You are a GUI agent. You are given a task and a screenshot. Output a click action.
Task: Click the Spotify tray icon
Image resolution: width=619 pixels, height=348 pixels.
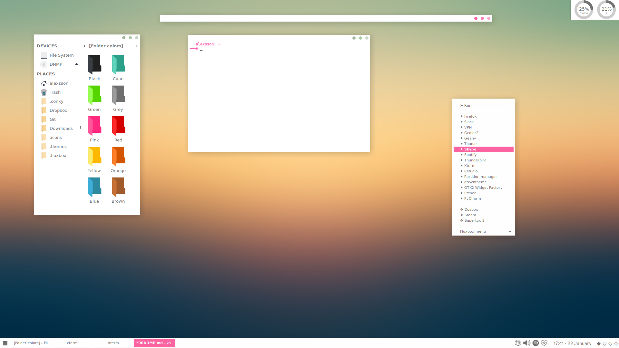tap(535, 343)
